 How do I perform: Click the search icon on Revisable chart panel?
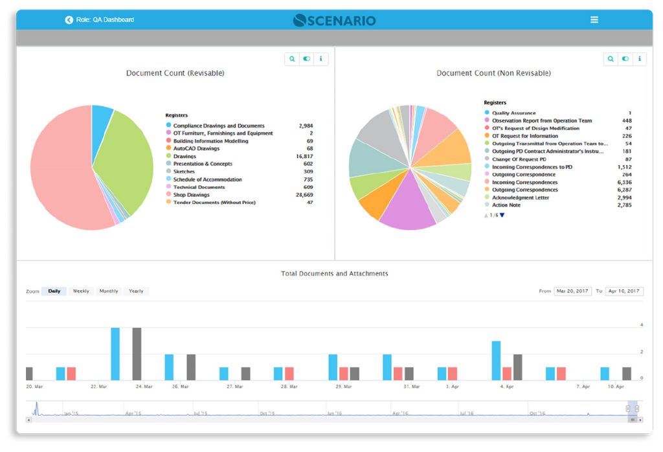pos(292,58)
